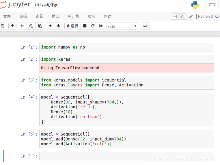Viewport: 220px width, 165px height.
Task: Run the selected cell (运行)
Action: coord(72,26)
